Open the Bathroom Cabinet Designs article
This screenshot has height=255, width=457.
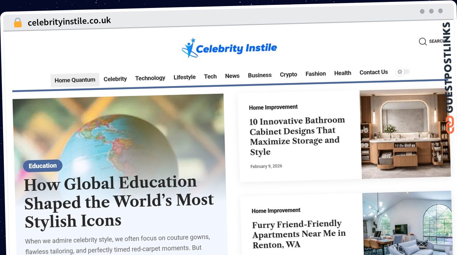tap(297, 136)
